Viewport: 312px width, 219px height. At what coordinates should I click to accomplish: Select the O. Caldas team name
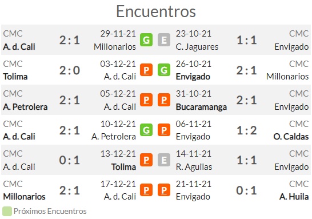(291, 137)
